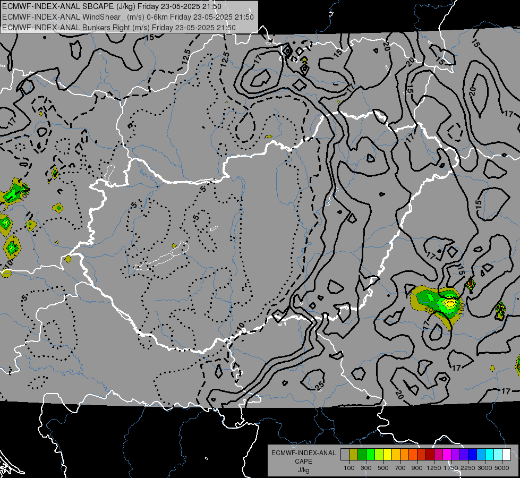Screen dimensions: 520x478
Task: Select the bright green swatch after 300
Action: (370, 454)
